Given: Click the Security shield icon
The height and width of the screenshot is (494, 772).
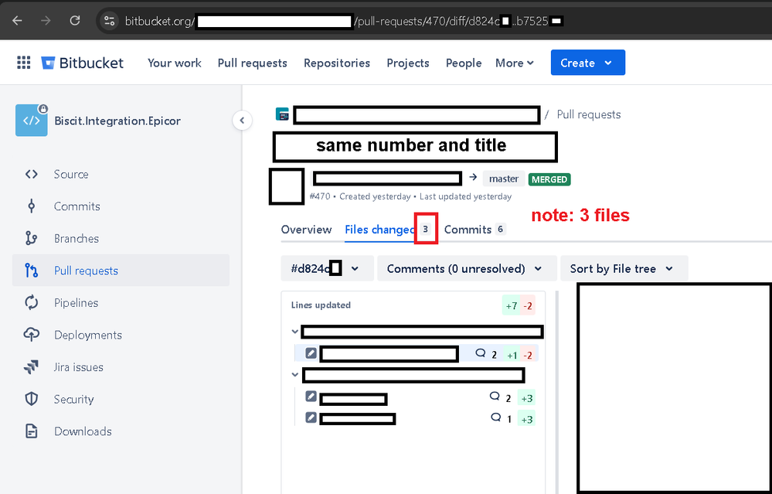Looking at the screenshot, I should tap(32, 399).
